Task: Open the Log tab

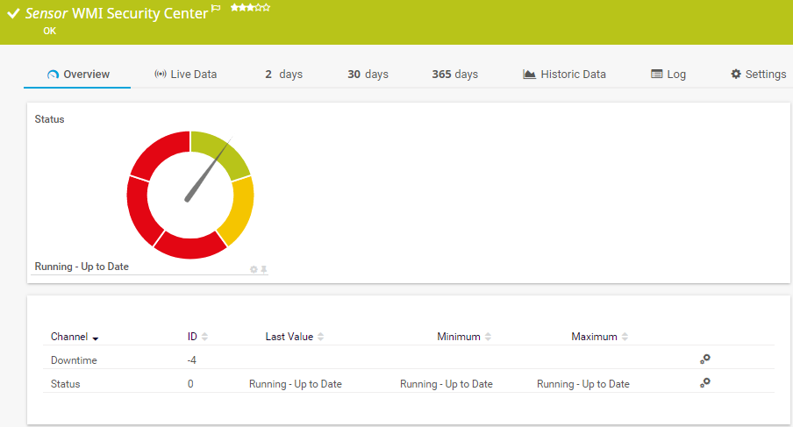Action: click(668, 75)
